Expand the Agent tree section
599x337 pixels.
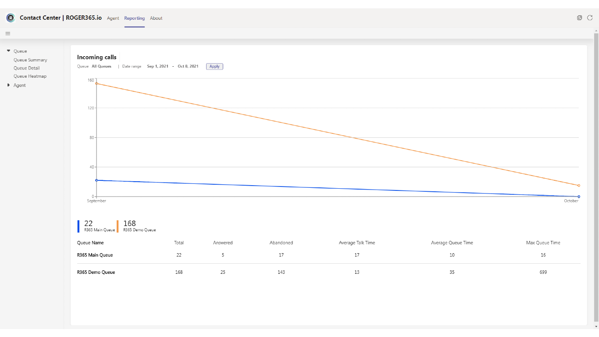(x=9, y=85)
